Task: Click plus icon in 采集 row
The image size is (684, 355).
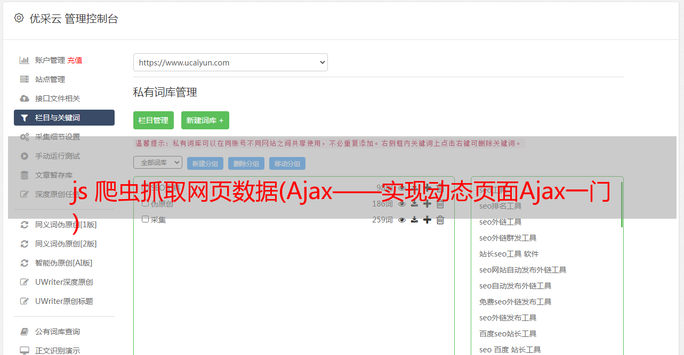Action: 427,220
